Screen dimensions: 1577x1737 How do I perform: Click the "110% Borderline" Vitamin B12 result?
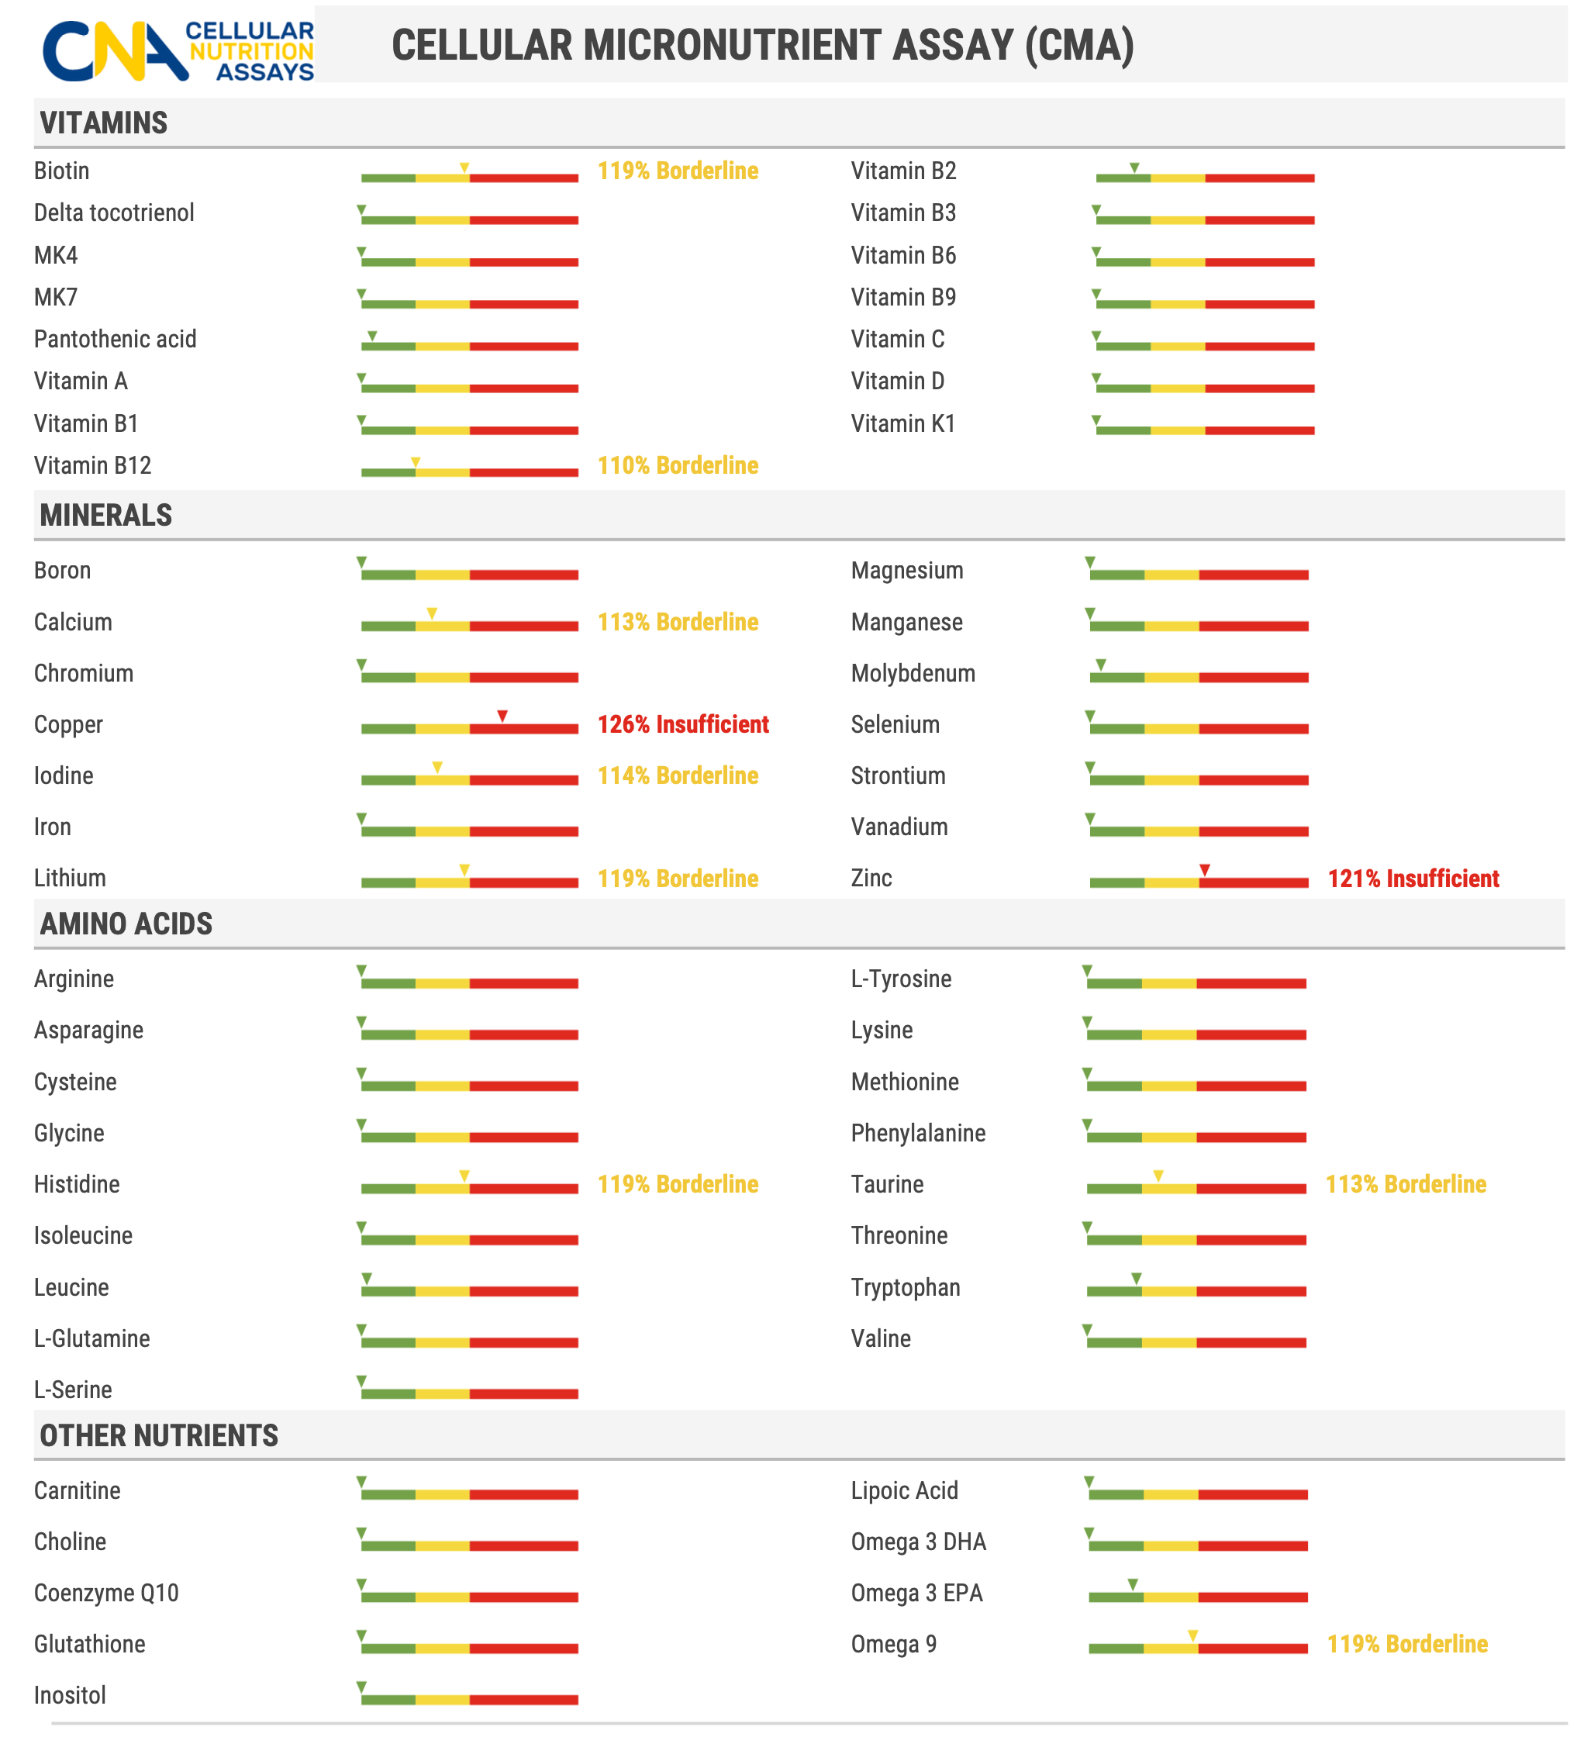(x=677, y=465)
